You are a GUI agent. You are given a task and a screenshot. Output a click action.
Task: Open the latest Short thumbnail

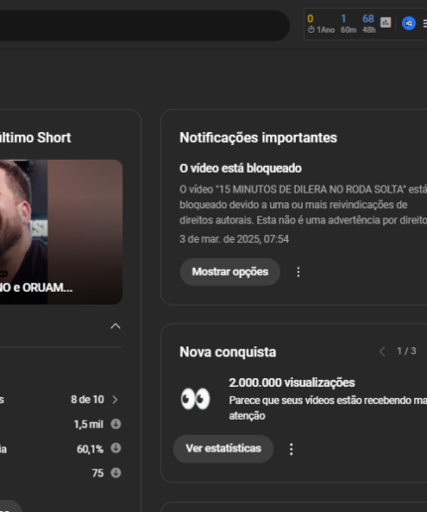tap(62, 232)
